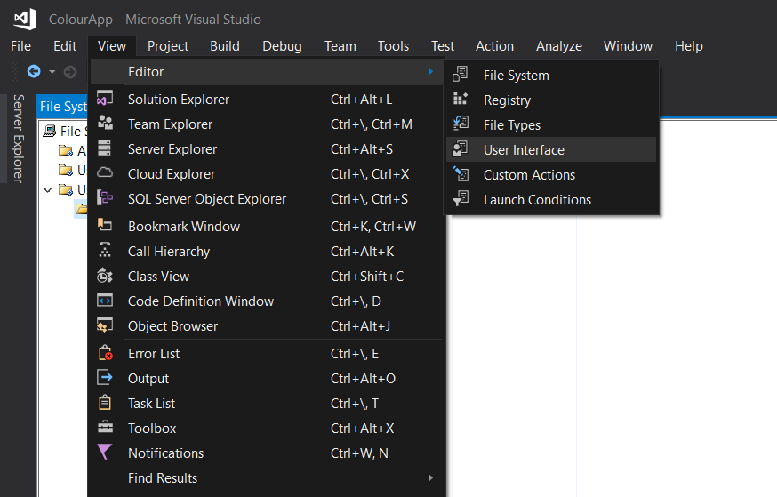Click the Task List clipboard icon
Viewport: 777px width, 497px height.
point(105,403)
